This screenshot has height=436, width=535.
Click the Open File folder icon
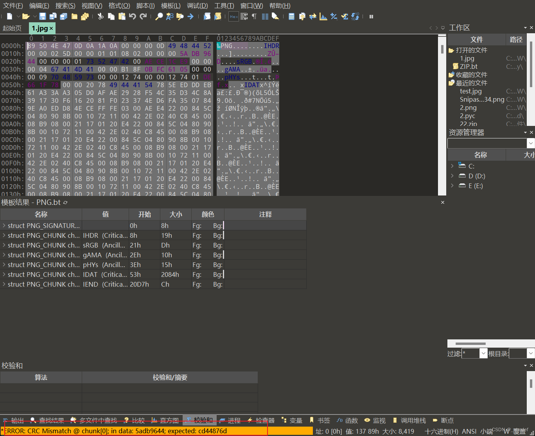pyautogui.click(x=26, y=16)
